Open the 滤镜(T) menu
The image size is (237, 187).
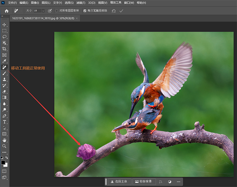81,3
